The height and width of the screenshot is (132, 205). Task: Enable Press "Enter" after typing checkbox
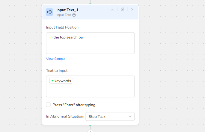click(48, 105)
